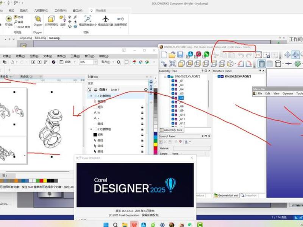
Task: Click Save floppy icon in XVL Studio toolbar
Action: (180, 54)
